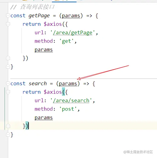This screenshot has height=158, width=157.
Task: Collapse the second return $axios block fold marker
Action: click(8, 92)
